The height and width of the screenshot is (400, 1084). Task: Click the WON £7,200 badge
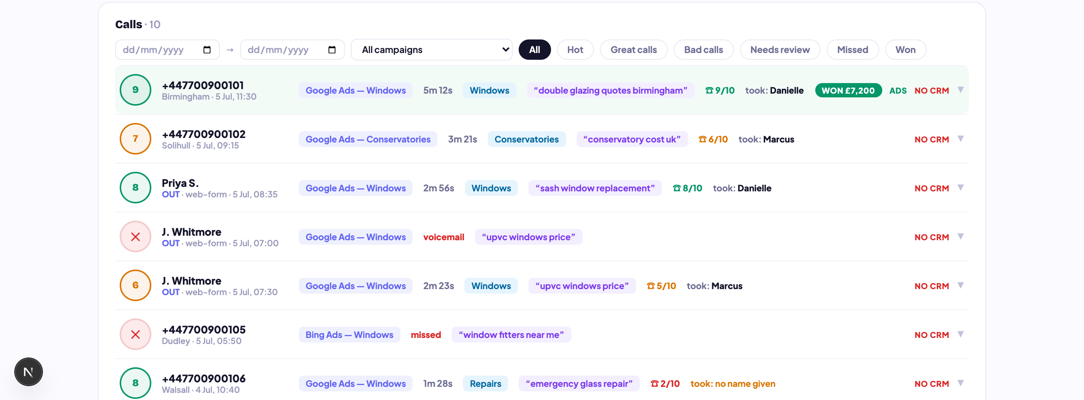click(x=848, y=90)
